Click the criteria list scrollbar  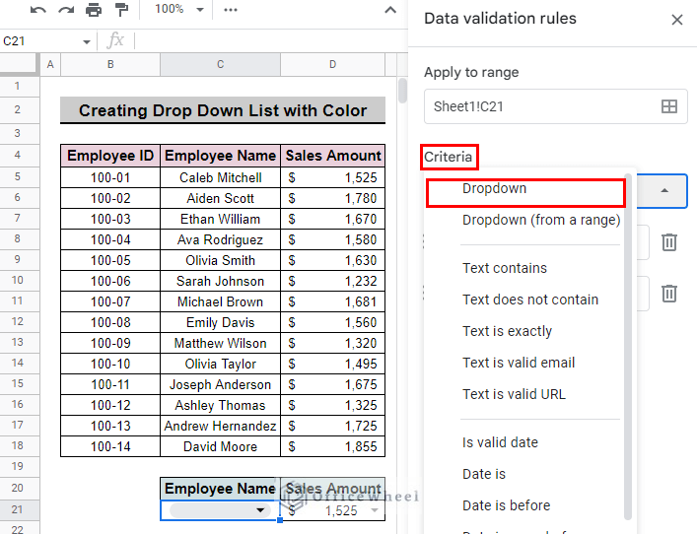[x=628, y=347]
